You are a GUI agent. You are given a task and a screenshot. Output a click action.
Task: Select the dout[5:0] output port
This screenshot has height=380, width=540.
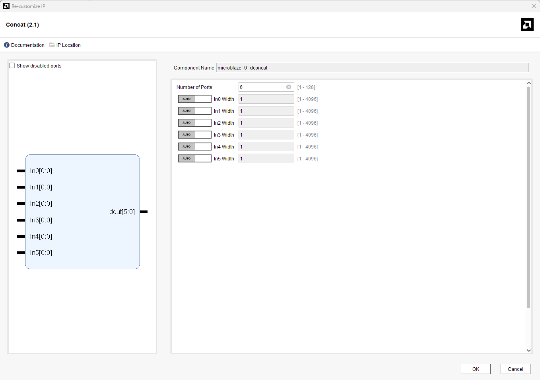[122, 212]
